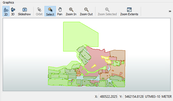Click the Zoom In magnifier
The width and height of the screenshot is (173, 101).
click(x=71, y=11)
